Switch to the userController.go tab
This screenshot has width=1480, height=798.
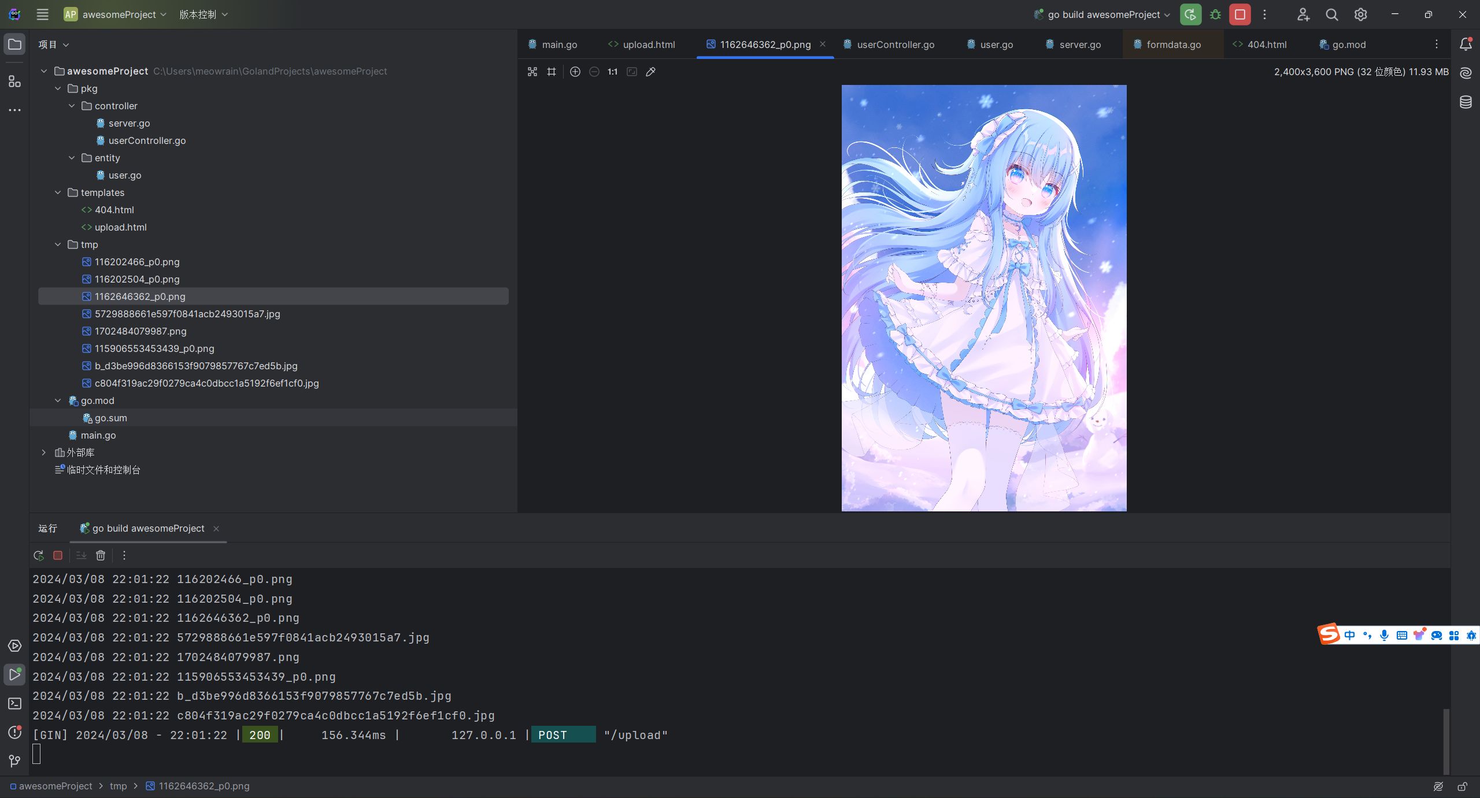click(x=895, y=44)
